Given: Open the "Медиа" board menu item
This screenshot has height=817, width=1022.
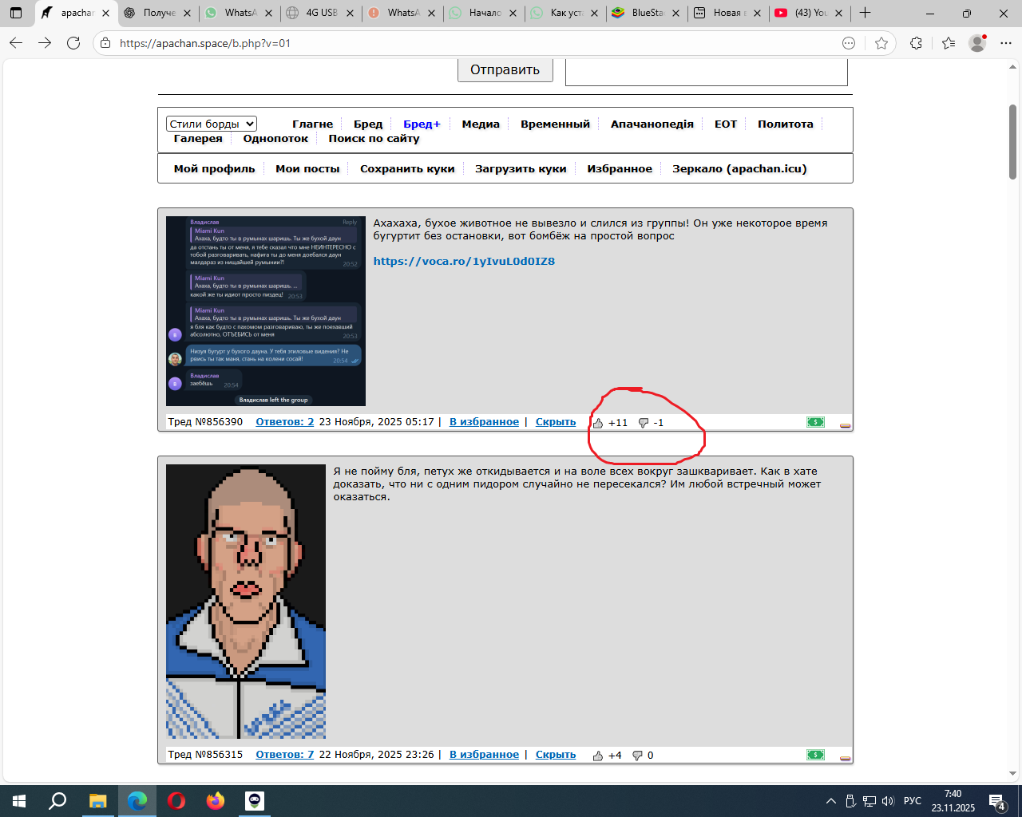Looking at the screenshot, I should coord(480,124).
